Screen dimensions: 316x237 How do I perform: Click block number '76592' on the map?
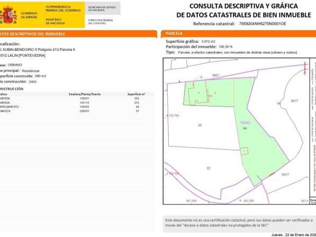point(245,123)
